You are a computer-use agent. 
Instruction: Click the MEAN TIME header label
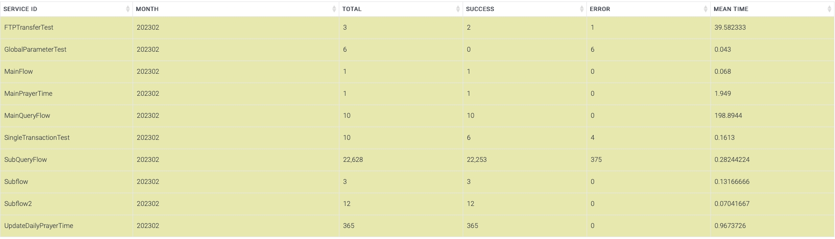click(x=731, y=9)
